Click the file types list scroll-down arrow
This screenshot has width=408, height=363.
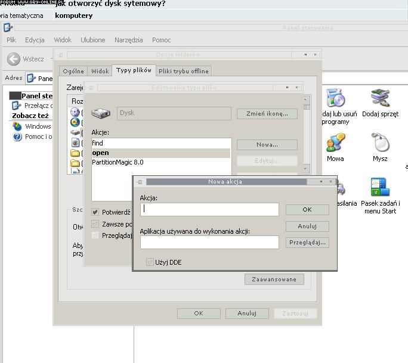pos(306,169)
